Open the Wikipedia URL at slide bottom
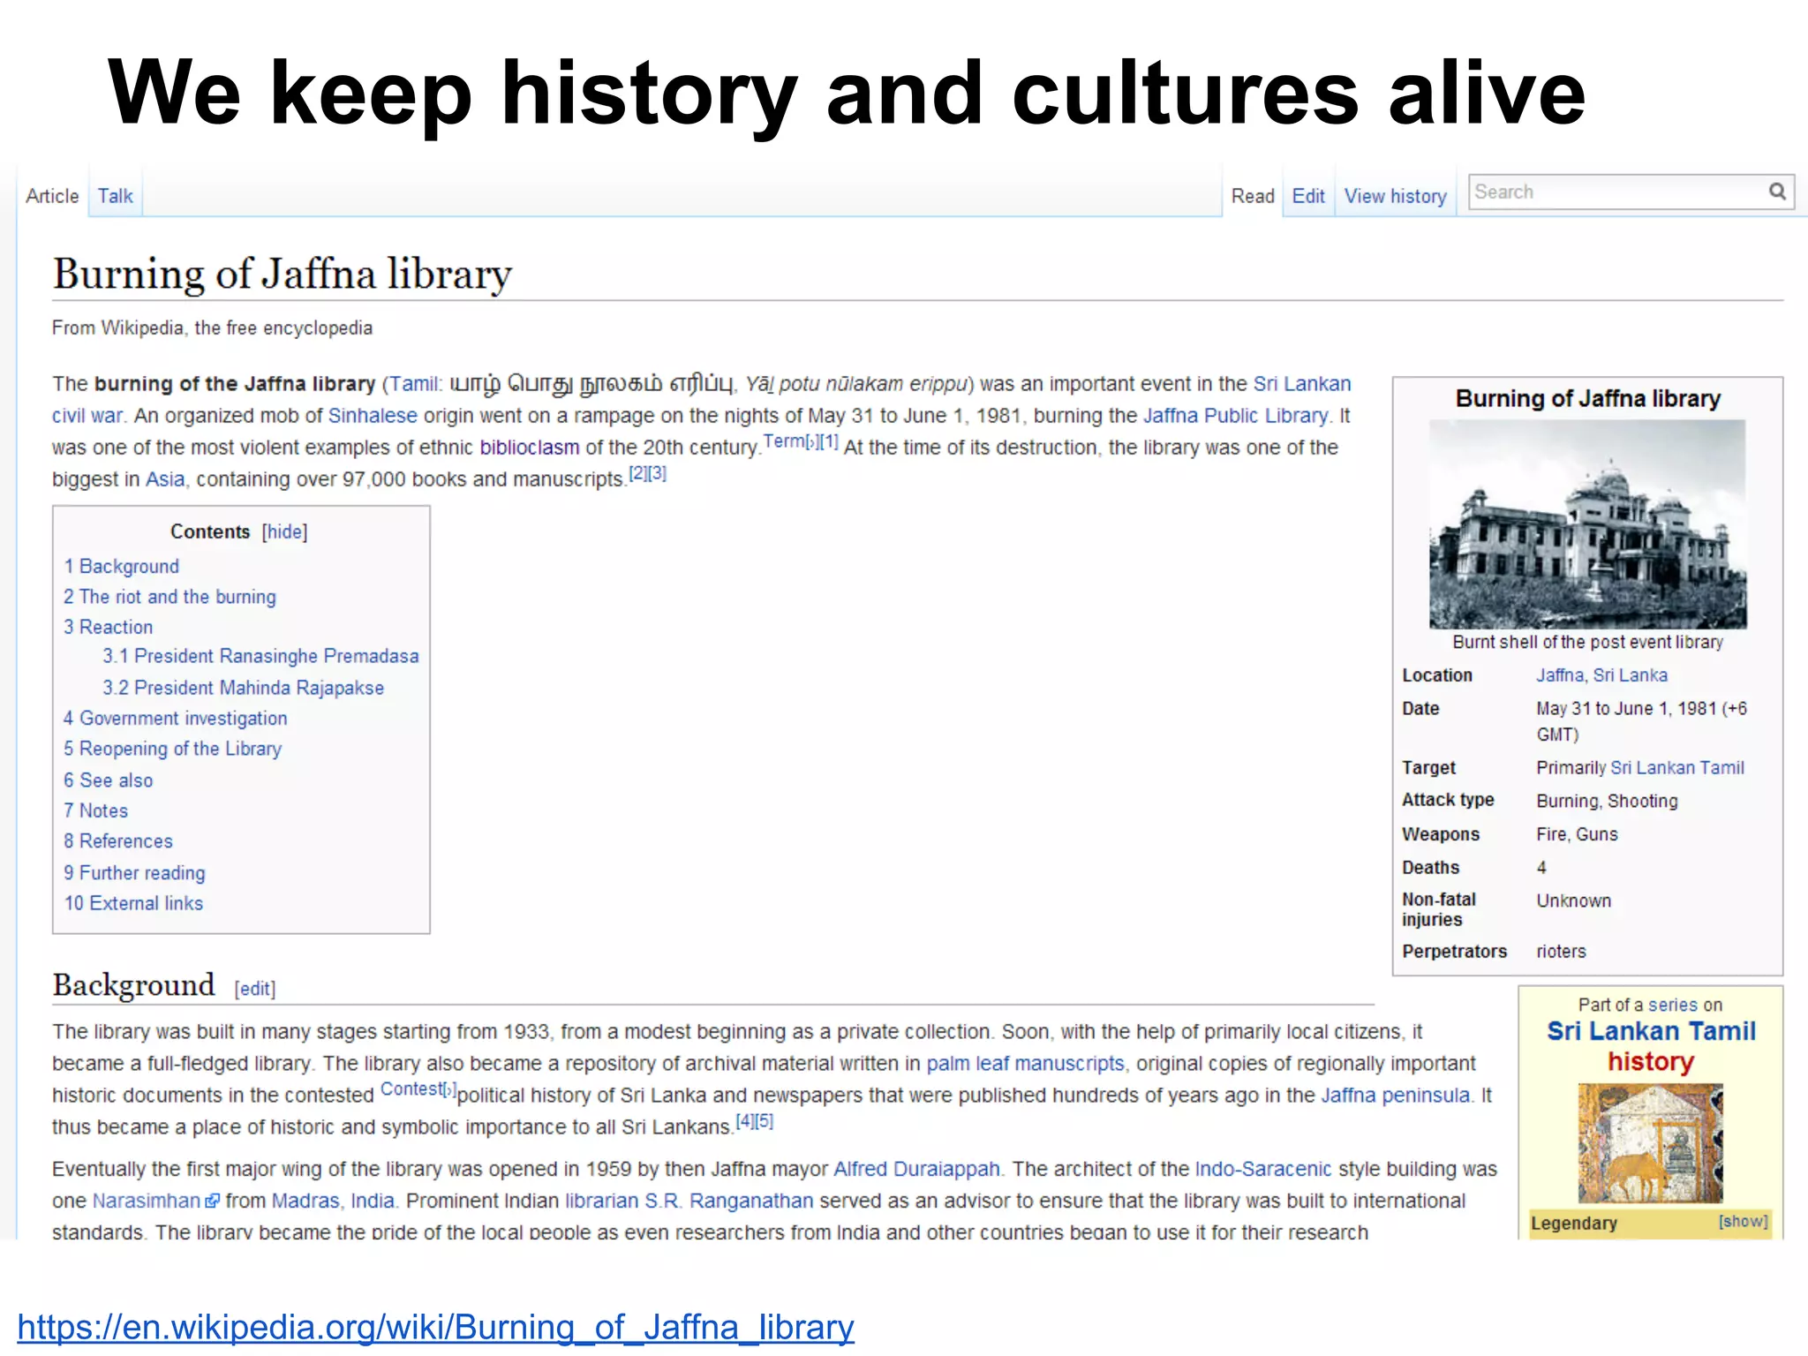Screen dimensions: 1808x1356 435,1327
